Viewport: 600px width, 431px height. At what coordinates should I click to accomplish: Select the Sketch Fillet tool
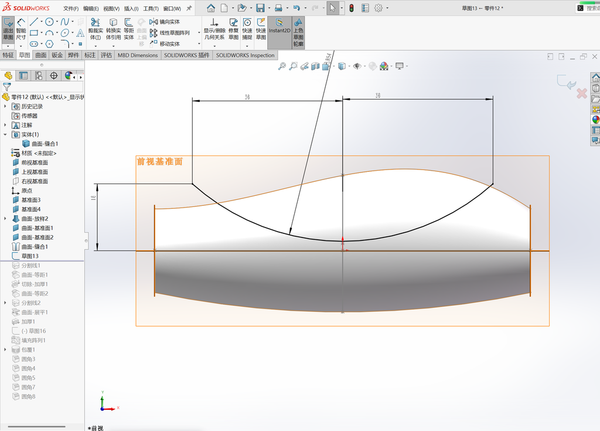click(65, 43)
